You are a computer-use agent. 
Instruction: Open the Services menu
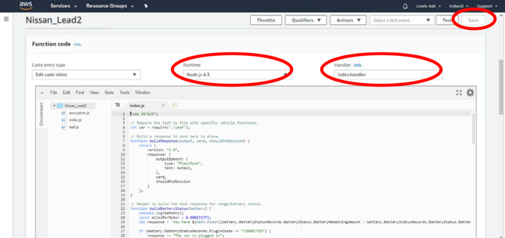[x=63, y=6]
